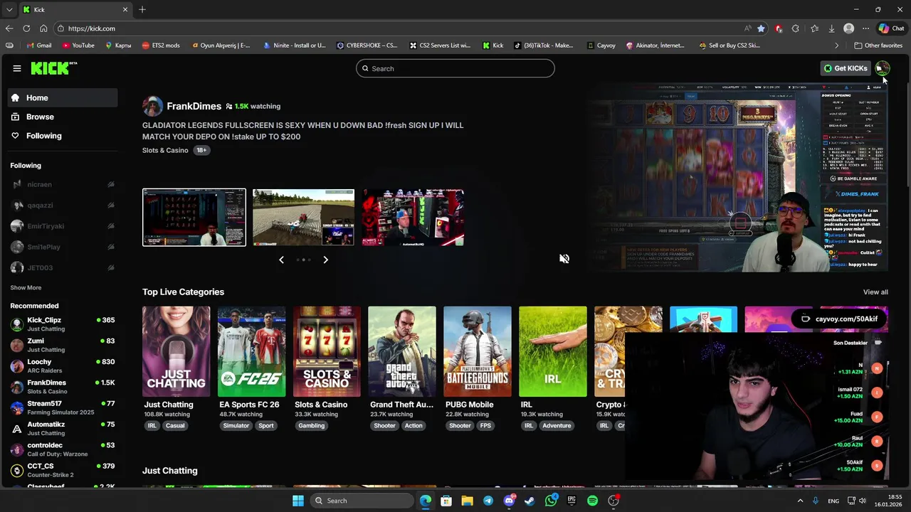Screen dimensions: 911x512
Task: Open Spotify from the taskbar
Action: click(592, 501)
